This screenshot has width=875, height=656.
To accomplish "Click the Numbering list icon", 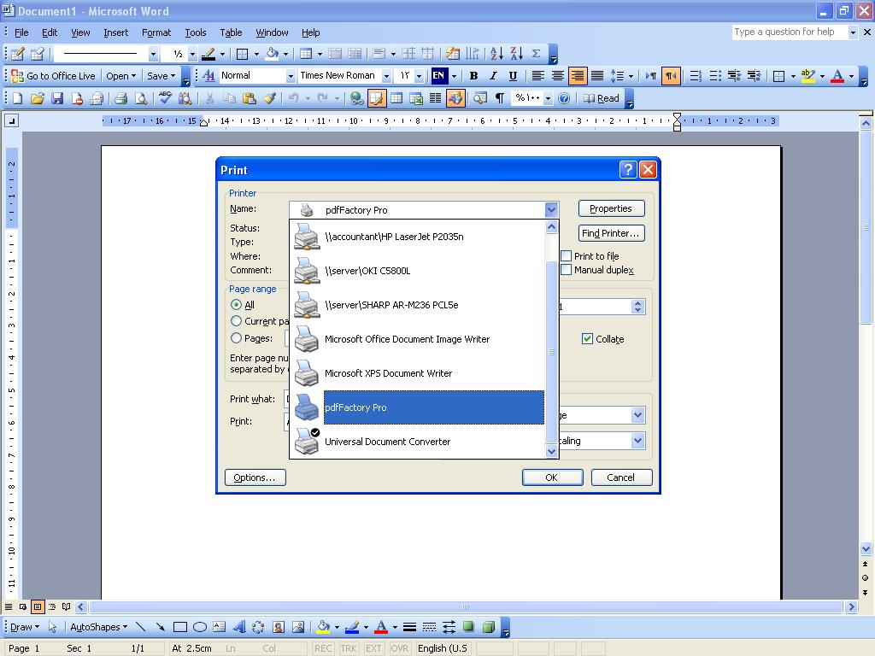I will (696, 76).
